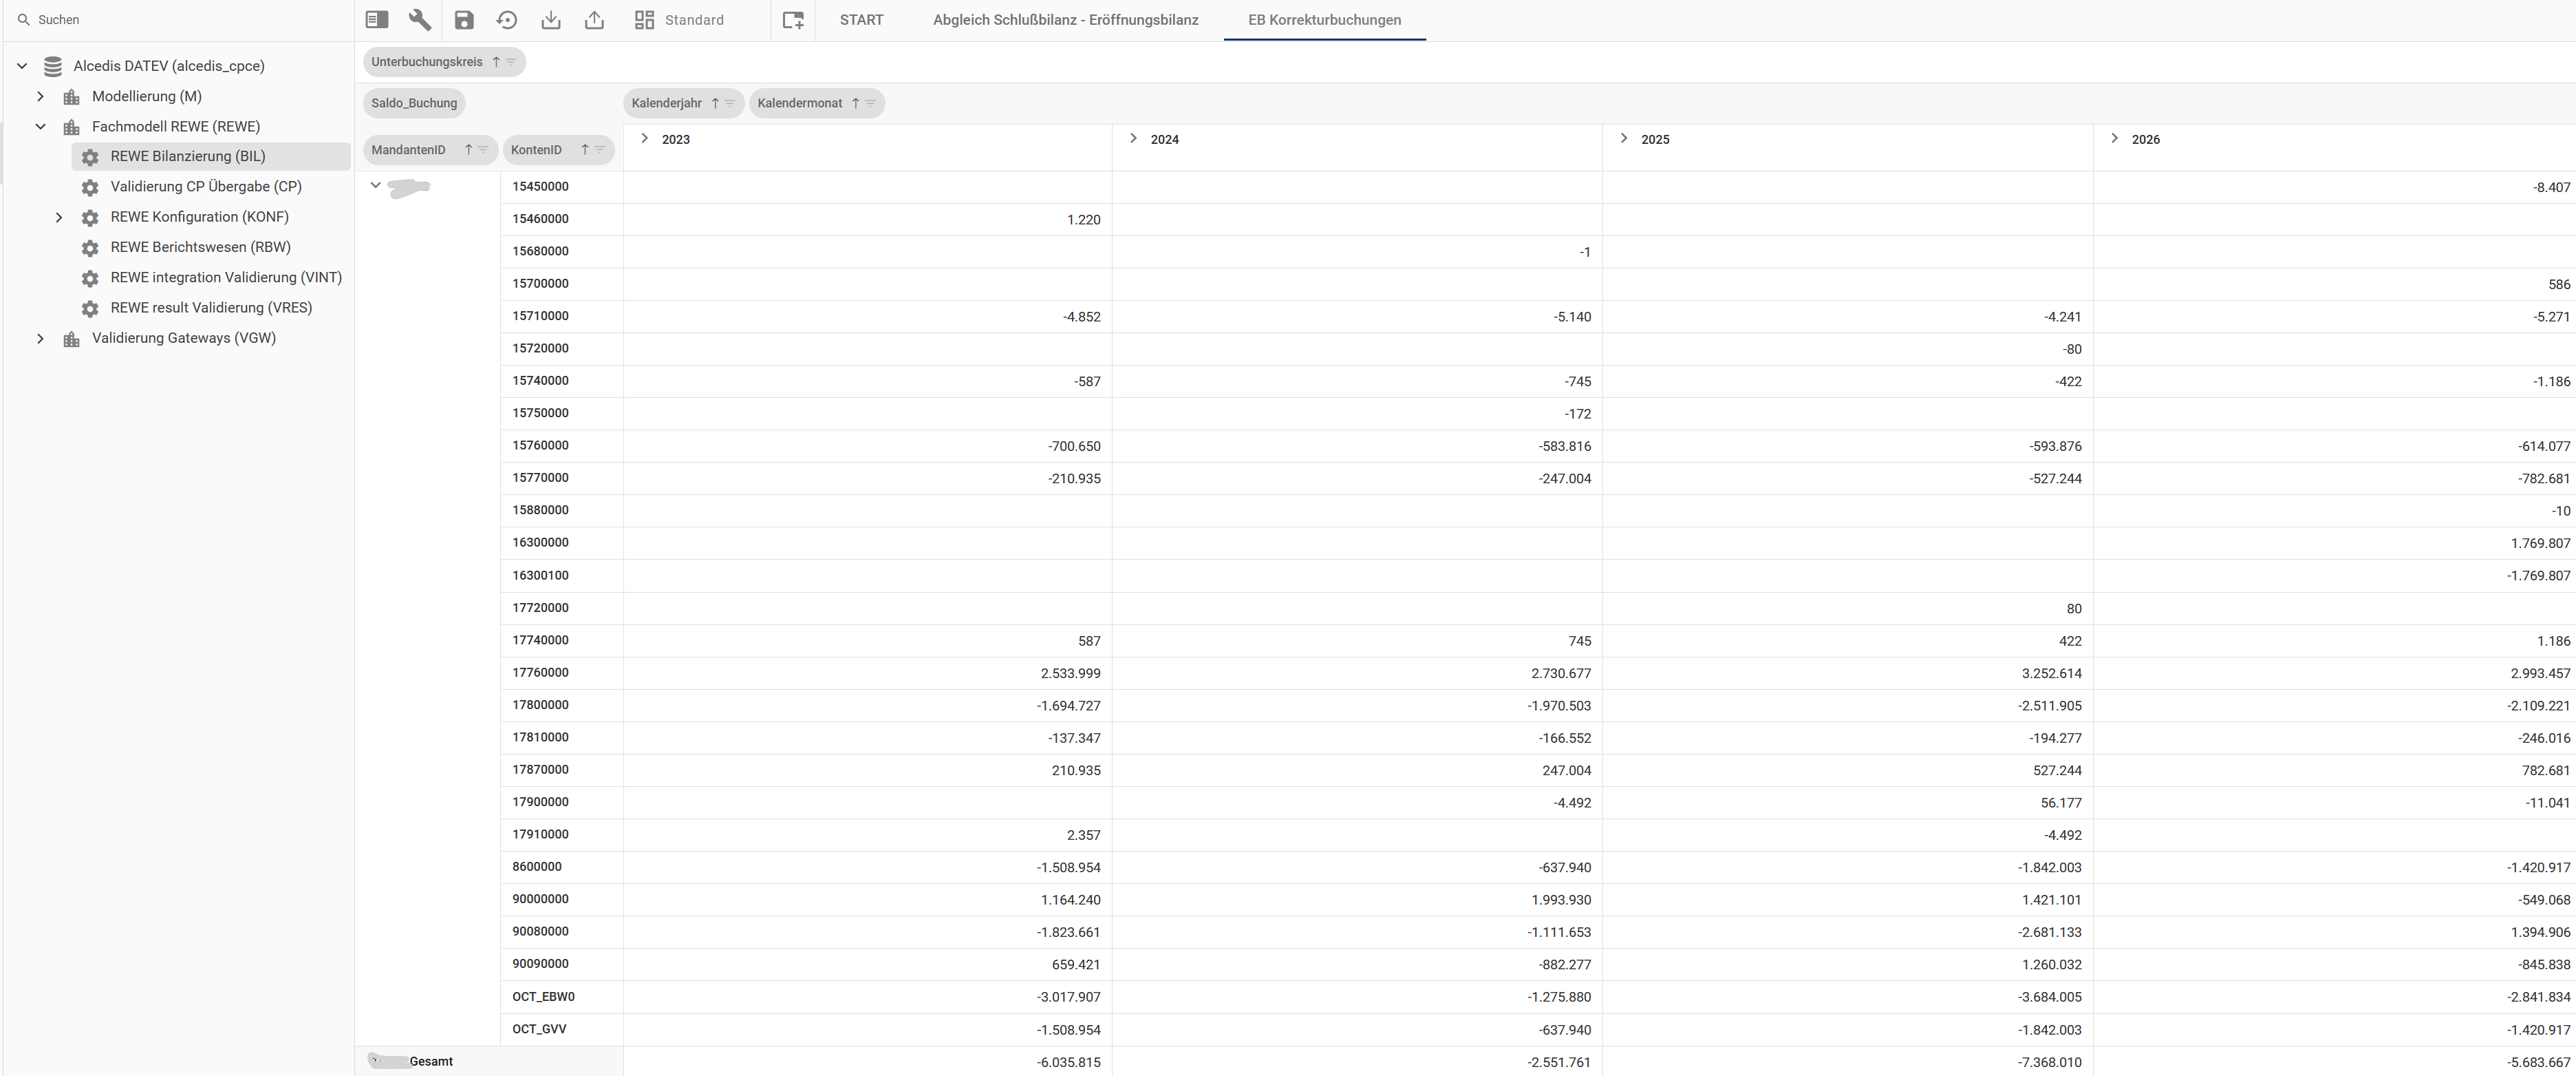Expand the 2024 year column
Screen dimensions: 2576x1076
[1133, 139]
